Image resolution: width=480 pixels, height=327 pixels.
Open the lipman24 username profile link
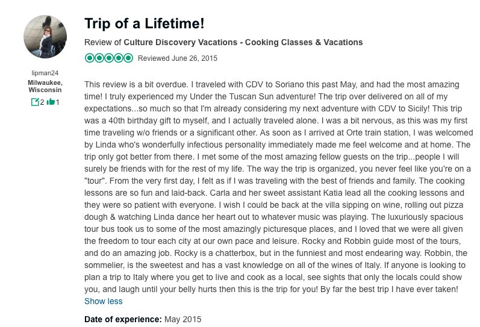click(x=45, y=73)
